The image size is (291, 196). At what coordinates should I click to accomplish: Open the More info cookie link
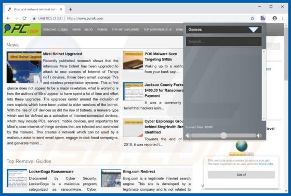[x=266, y=164]
